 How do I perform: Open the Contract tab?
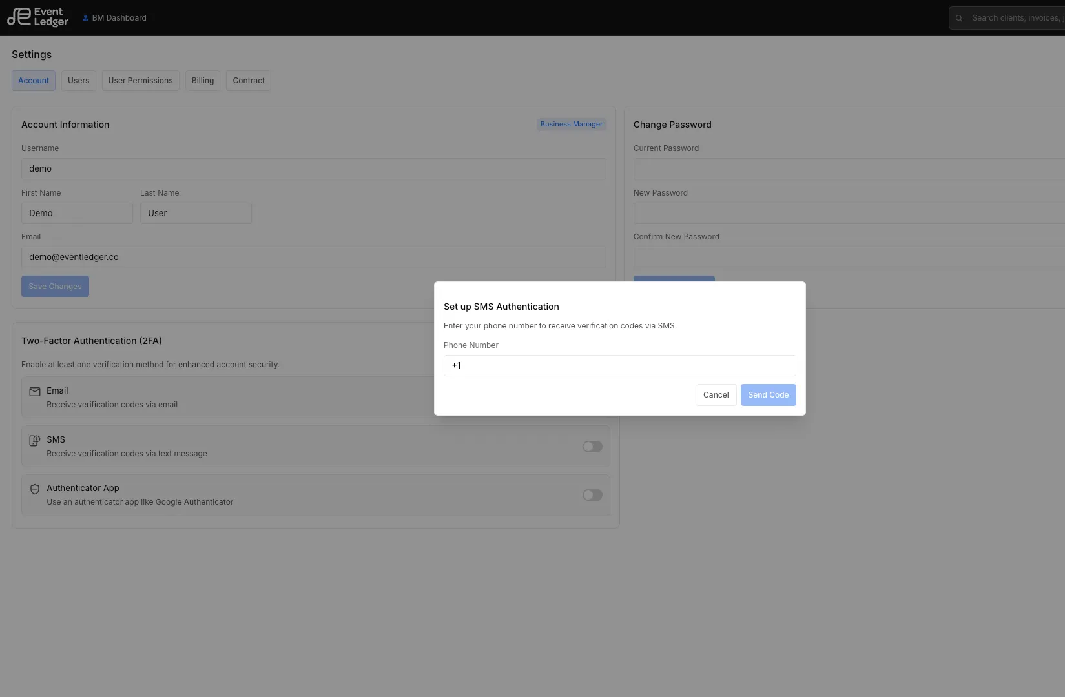click(249, 81)
